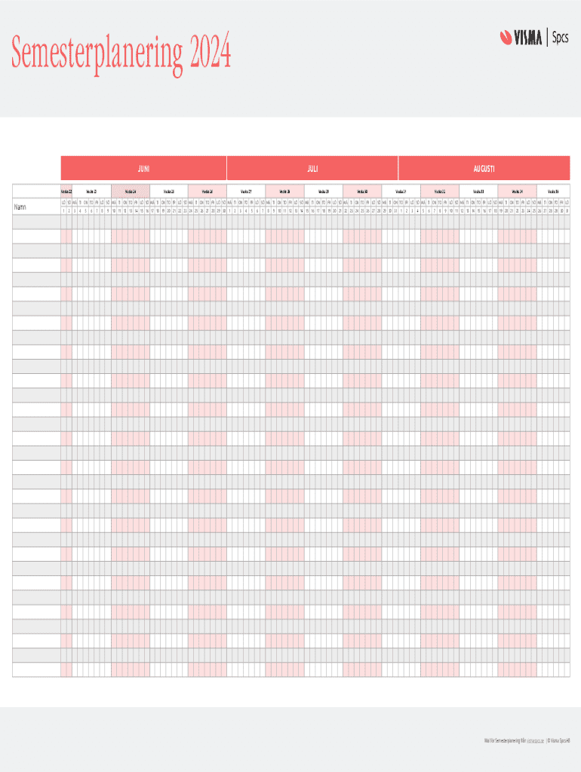Click the Vecka 28 week header

284,191
